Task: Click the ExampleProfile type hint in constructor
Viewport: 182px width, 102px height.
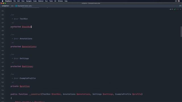Action: (x=123, y=94)
